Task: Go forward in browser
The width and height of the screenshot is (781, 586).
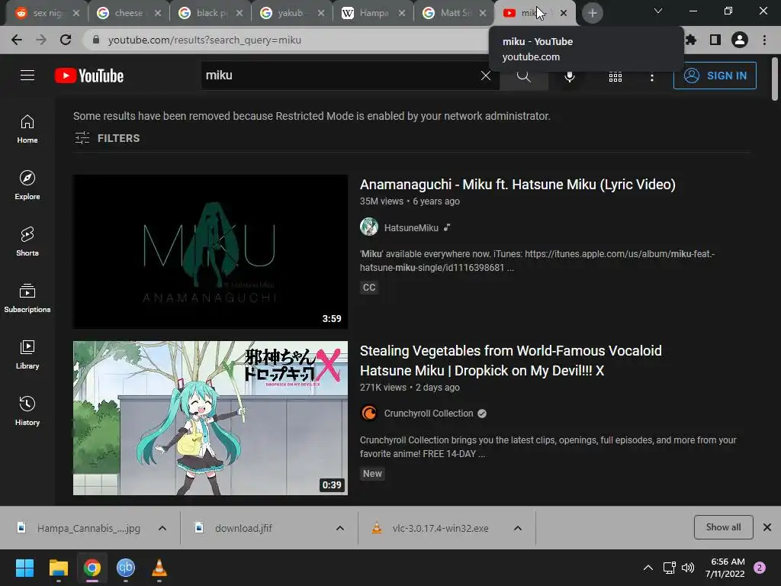Action: 41,40
